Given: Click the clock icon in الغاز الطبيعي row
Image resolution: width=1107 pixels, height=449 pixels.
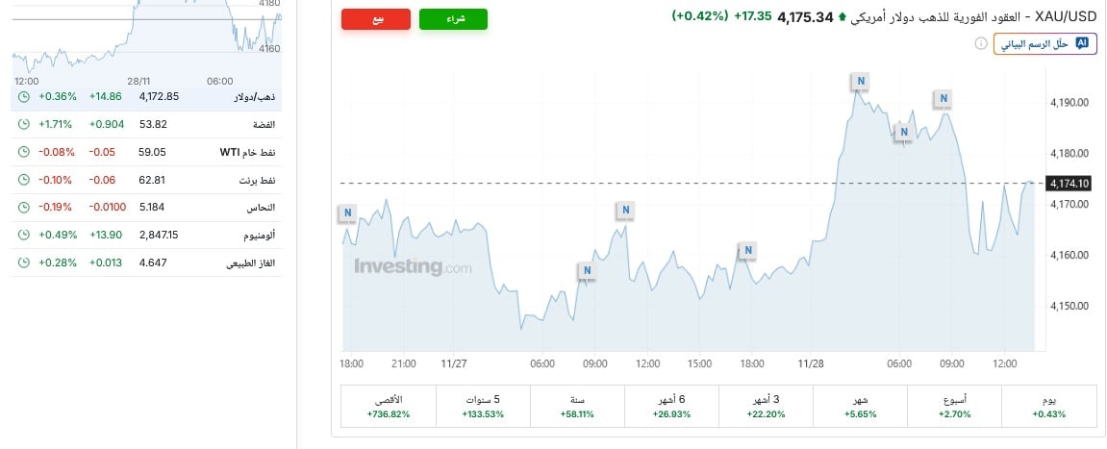Looking at the screenshot, I should point(23,262).
